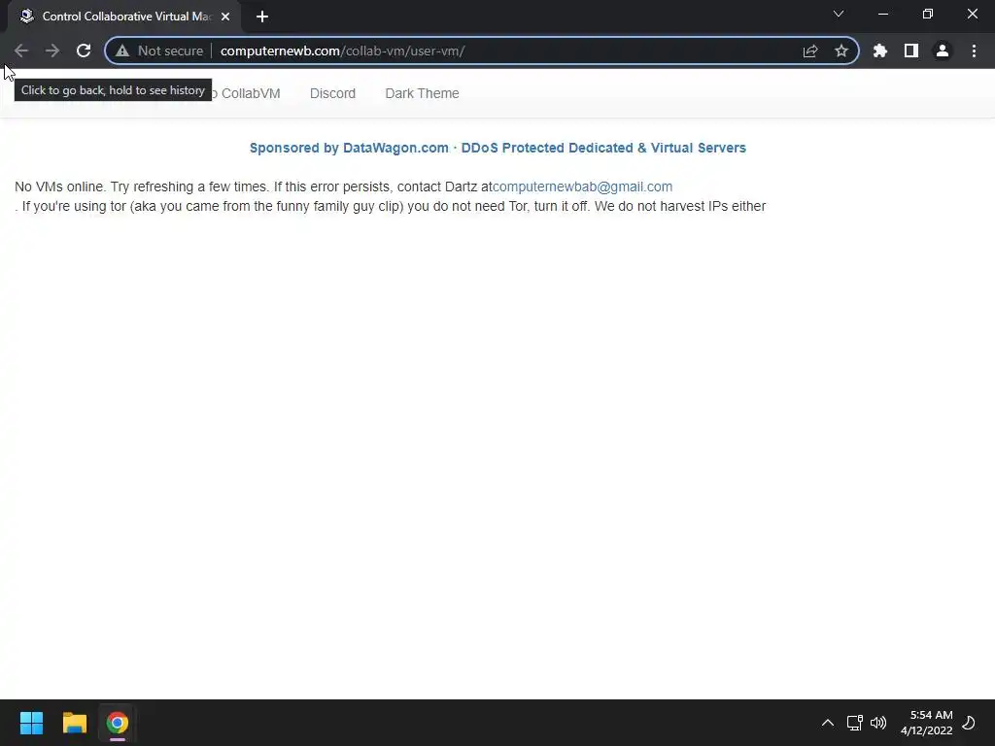Show hidden system tray icons
995x746 pixels.
[828, 723]
